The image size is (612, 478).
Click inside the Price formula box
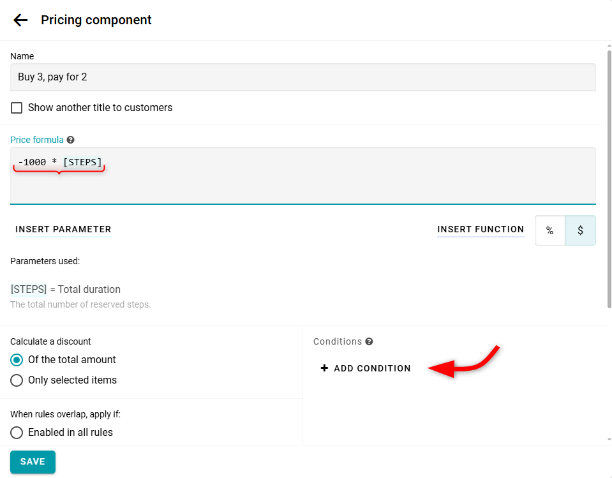[302, 182]
